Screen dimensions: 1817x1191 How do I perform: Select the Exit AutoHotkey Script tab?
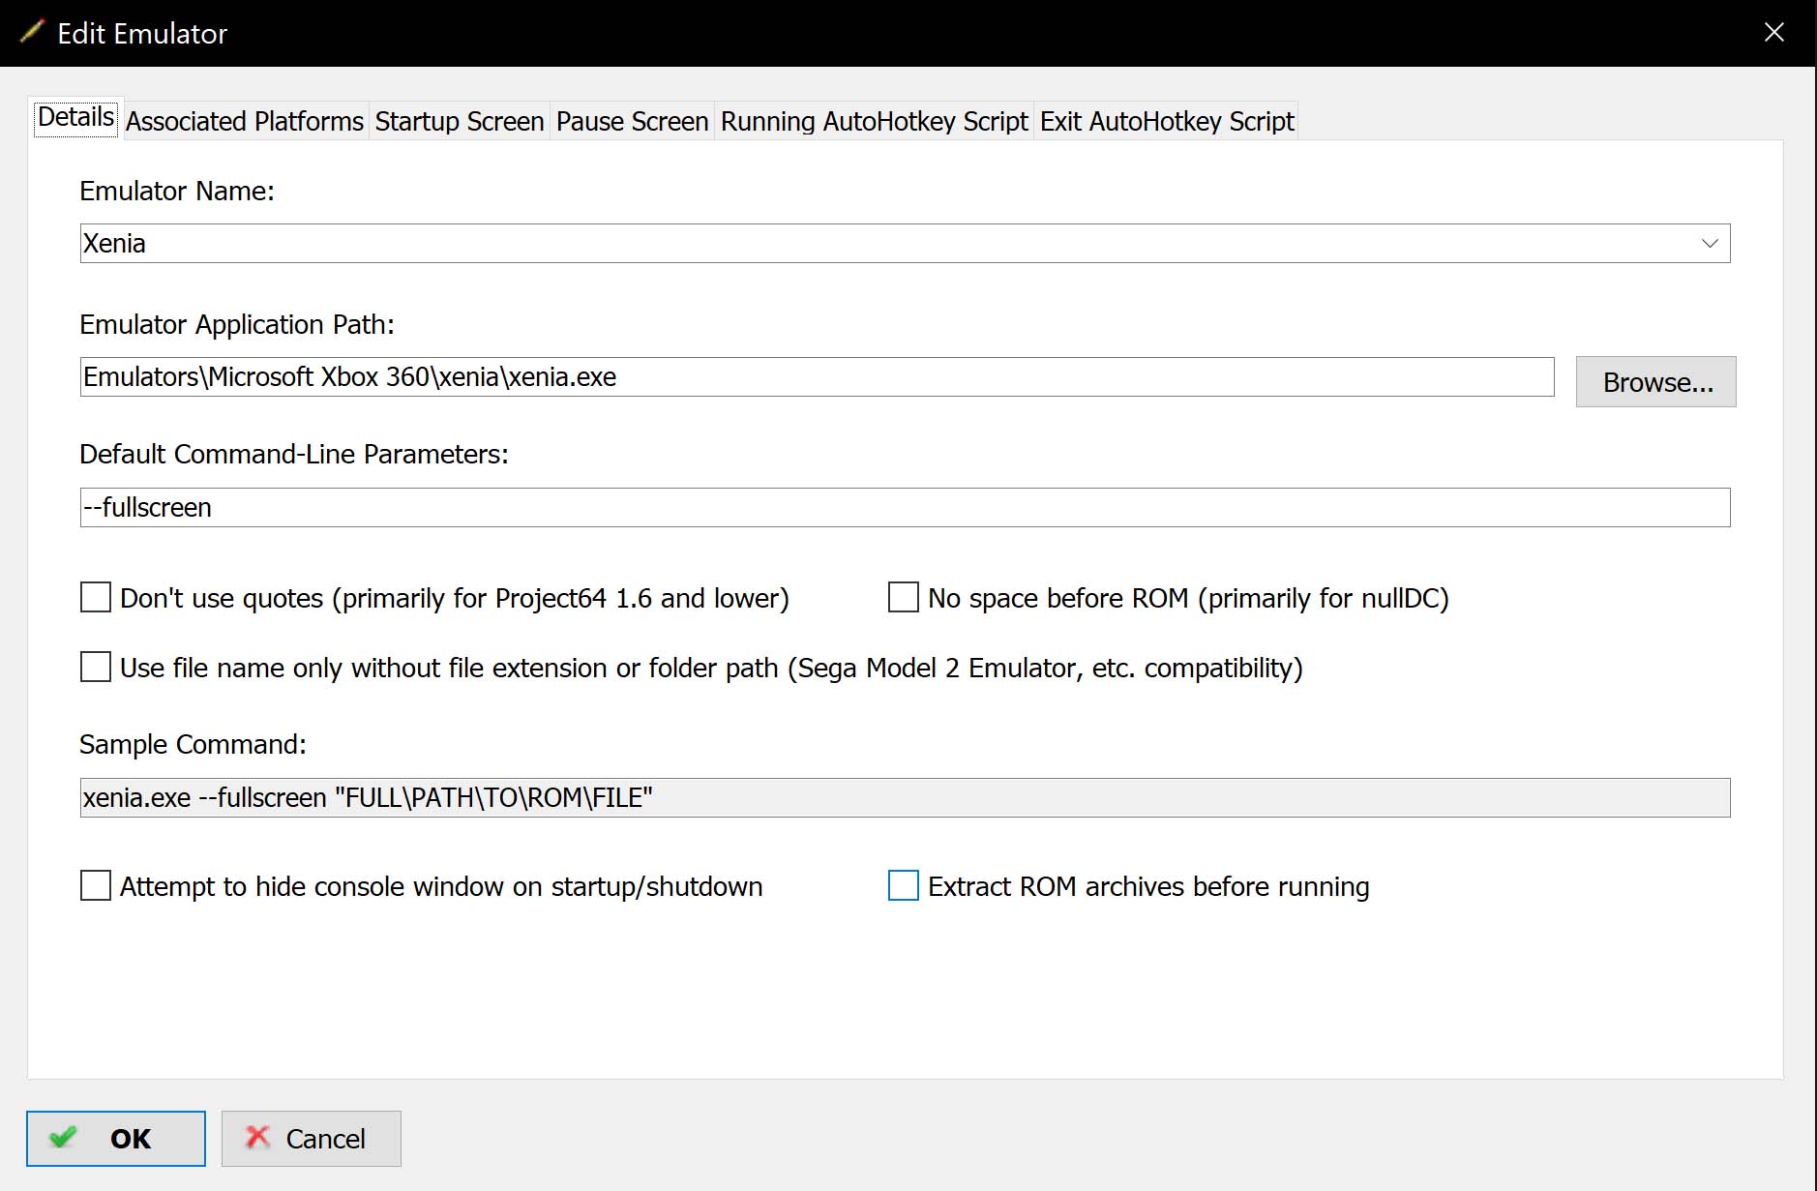pyautogui.click(x=1167, y=121)
